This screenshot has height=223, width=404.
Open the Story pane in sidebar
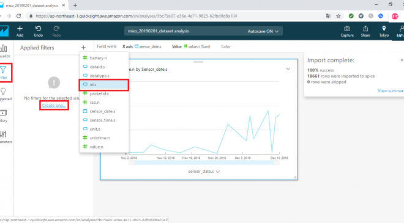click(x=4, y=115)
